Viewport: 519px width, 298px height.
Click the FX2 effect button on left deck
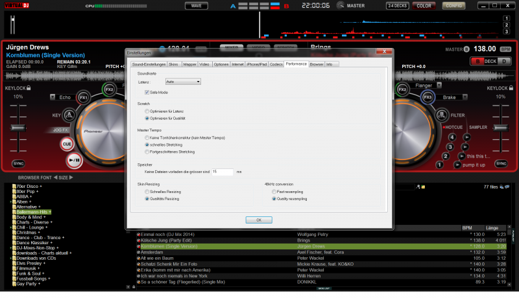tap(109, 89)
